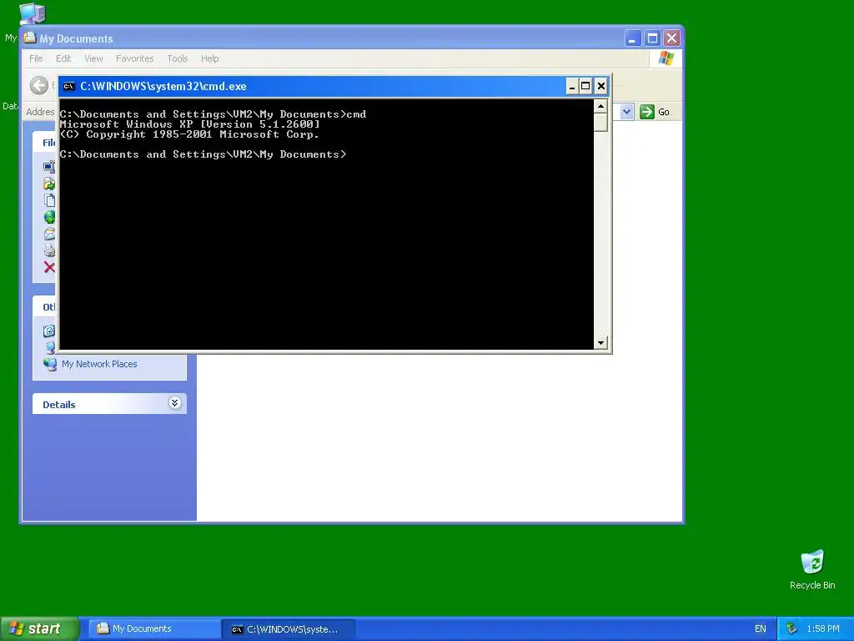Viewport: 854px width, 641px height.
Task: Select the Recycle Bin desktop icon
Action: [x=812, y=569]
